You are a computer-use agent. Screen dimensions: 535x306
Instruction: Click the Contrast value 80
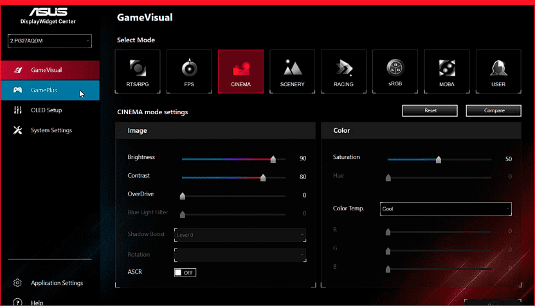[303, 177]
